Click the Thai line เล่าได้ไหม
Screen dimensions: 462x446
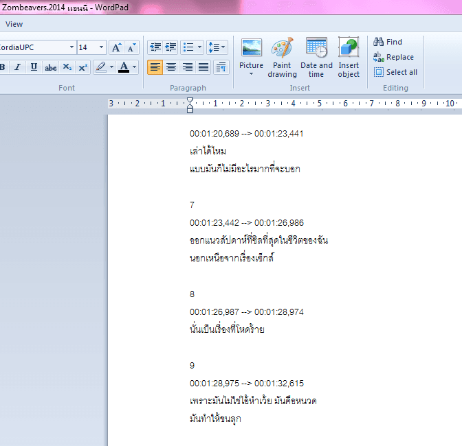click(x=208, y=151)
